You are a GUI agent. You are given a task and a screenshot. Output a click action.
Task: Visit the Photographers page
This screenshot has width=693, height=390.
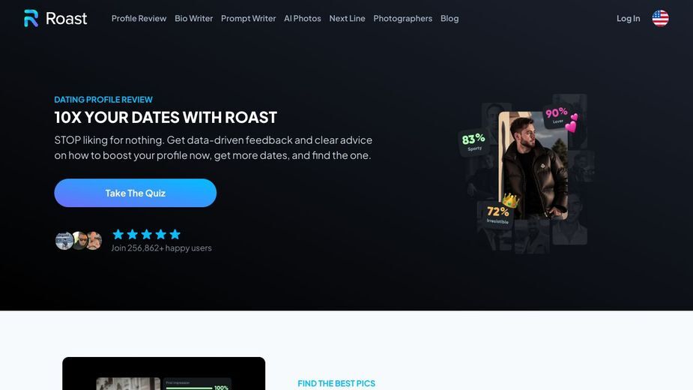(x=402, y=18)
